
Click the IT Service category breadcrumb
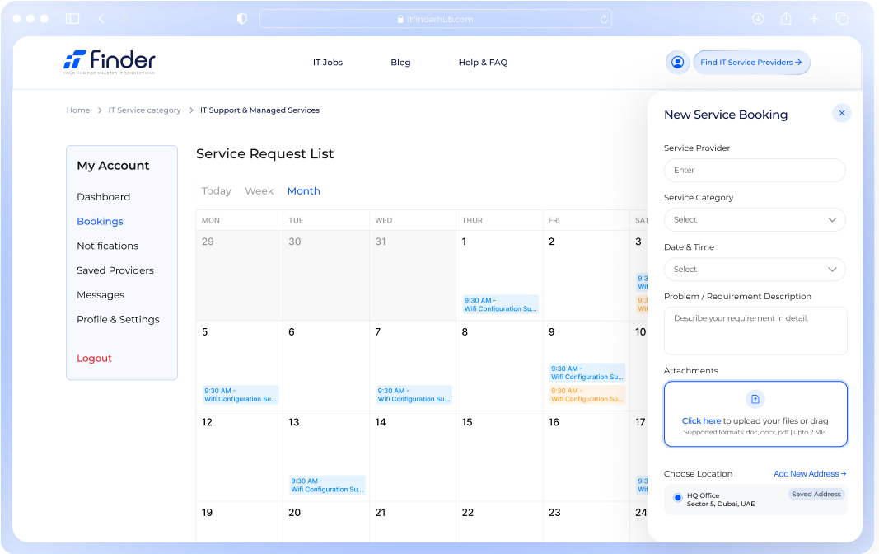coord(145,110)
